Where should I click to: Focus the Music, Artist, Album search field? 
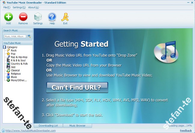click(15, 36)
